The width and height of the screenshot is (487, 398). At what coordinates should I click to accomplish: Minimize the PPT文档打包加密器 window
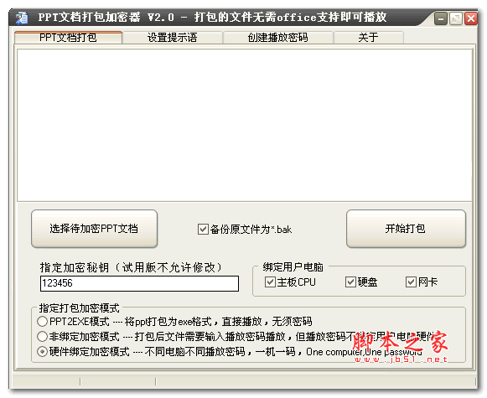point(440,18)
